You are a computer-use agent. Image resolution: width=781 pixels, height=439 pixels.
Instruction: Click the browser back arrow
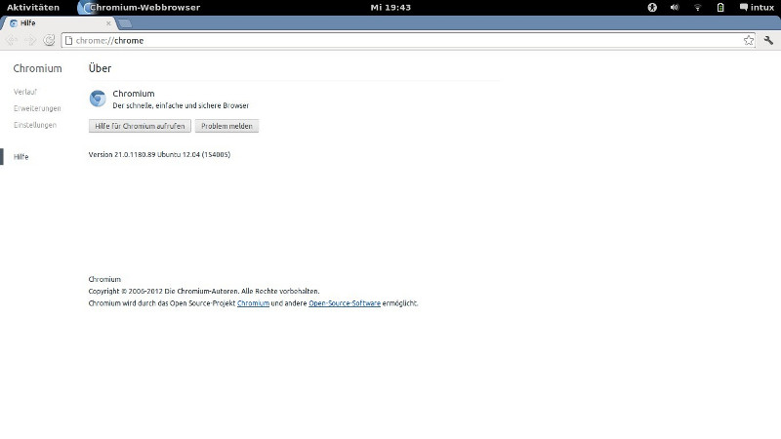pyautogui.click(x=12, y=40)
